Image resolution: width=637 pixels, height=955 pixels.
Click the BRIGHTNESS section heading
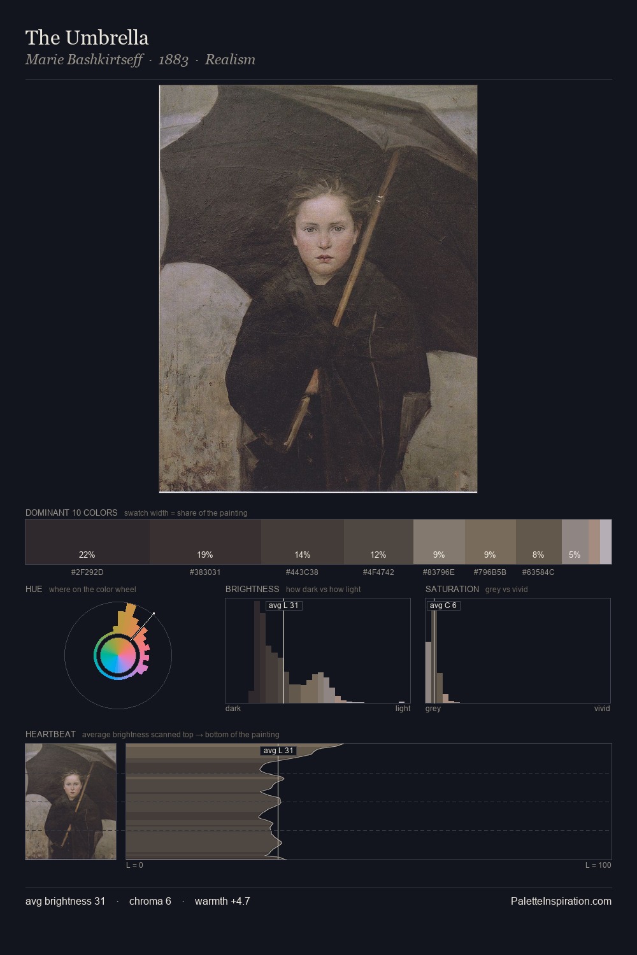pos(252,589)
